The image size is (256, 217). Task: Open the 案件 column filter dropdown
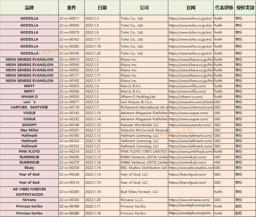click(82, 13)
